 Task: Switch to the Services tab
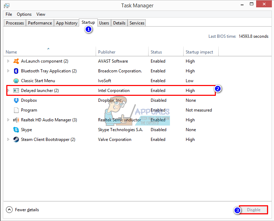click(x=137, y=23)
